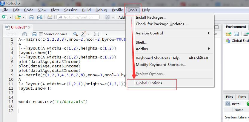Maximize the source editor pane
This screenshot has height=122, width=249.
(216, 27)
